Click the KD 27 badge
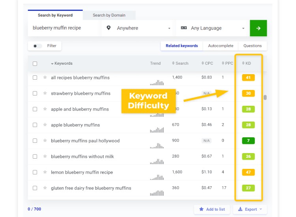Viewport: 296px width, 217px height. (248, 188)
